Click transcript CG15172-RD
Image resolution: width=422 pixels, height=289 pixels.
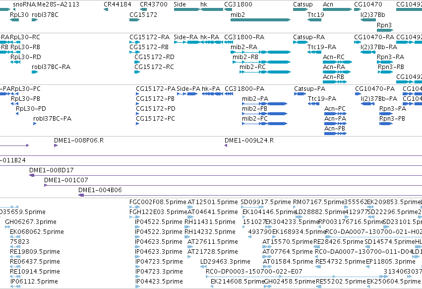[155, 57]
